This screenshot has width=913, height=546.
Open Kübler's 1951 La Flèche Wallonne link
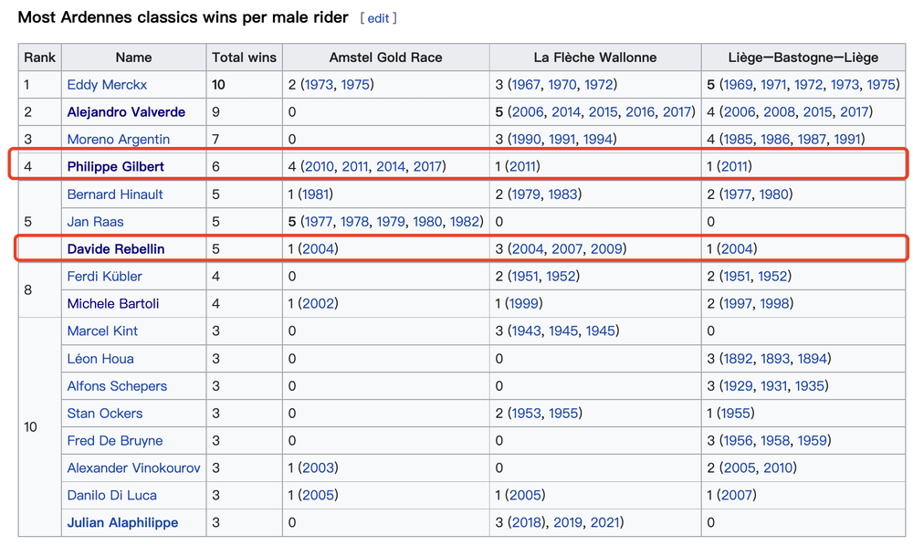[x=525, y=276]
